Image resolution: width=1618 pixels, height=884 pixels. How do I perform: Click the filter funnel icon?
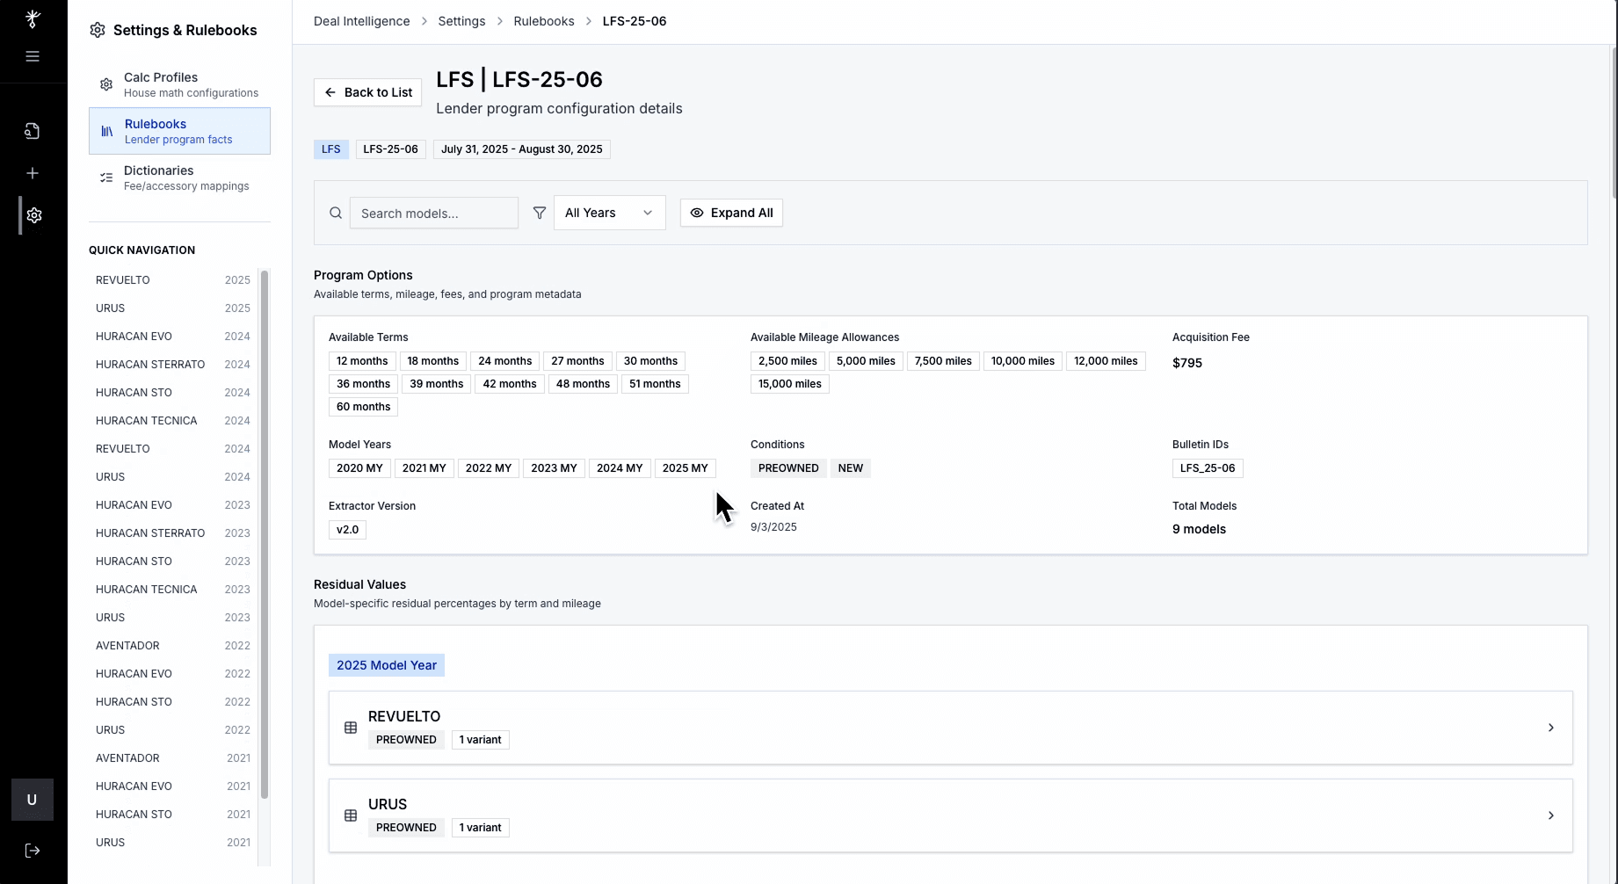coord(540,213)
